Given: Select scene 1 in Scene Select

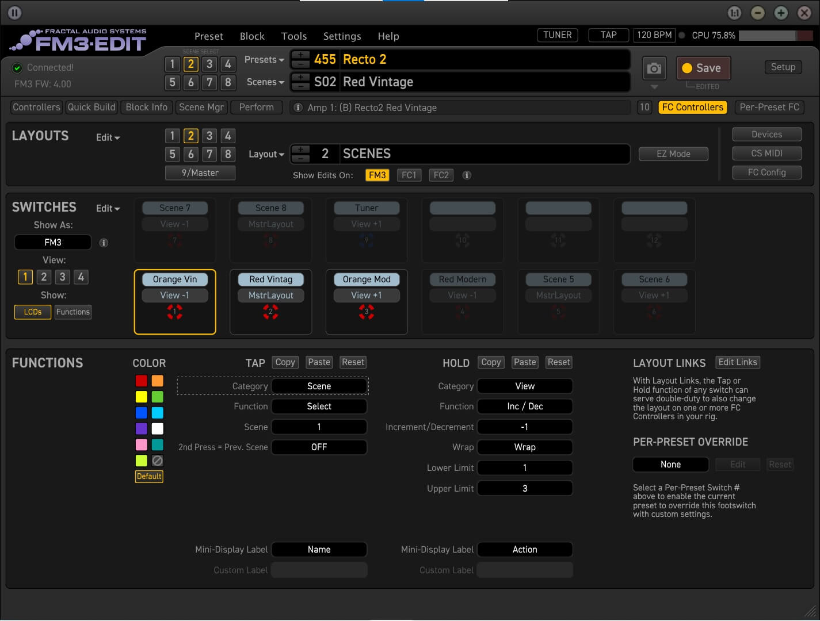Looking at the screenshot, I should tap(172, 64).
